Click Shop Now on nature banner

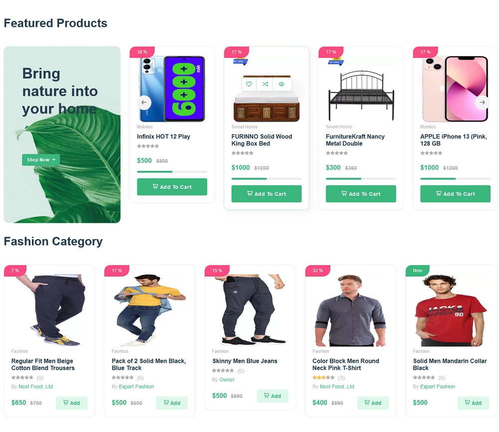pos(41,160)
